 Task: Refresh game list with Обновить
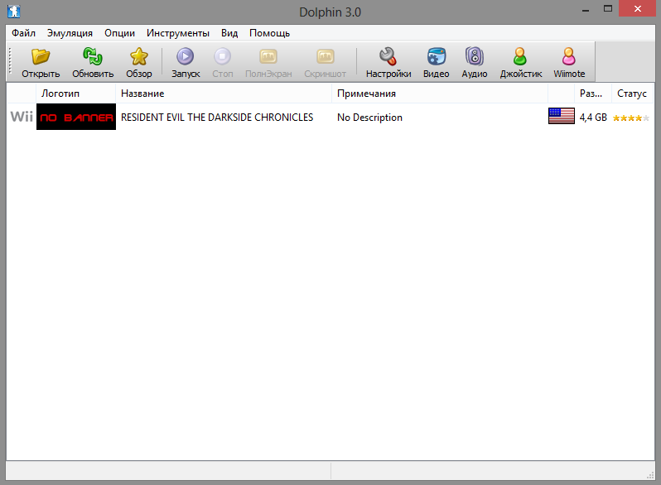pyautogui.click(x=93, y=62)
